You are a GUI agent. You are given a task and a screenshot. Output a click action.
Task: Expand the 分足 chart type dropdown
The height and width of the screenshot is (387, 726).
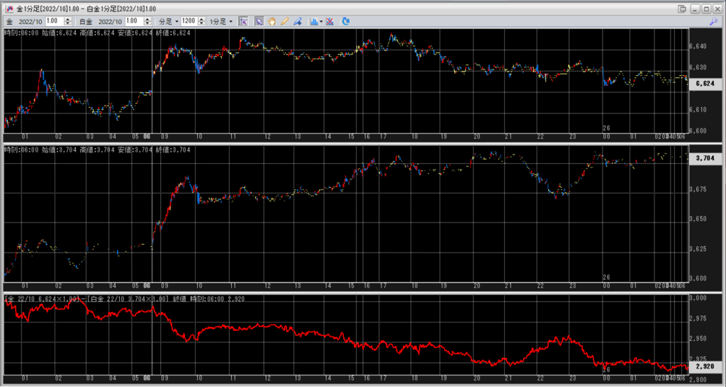click(168, 21)
